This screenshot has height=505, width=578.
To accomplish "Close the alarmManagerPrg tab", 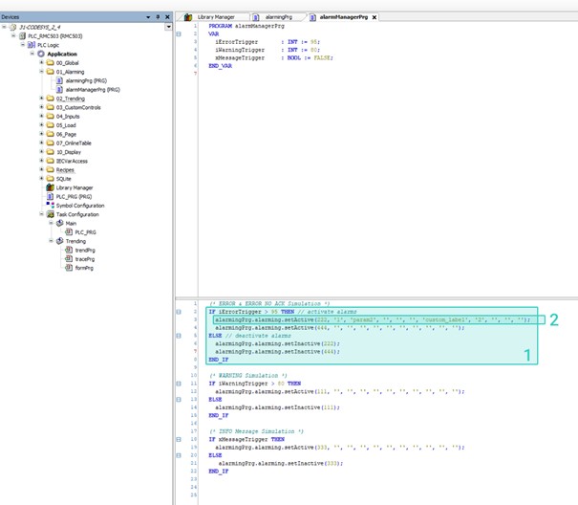I will click(375, 17).
